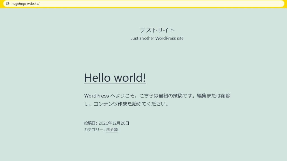Click the カテゴリー label
Screen dimensions: 287x161
[x=94, y=130]
